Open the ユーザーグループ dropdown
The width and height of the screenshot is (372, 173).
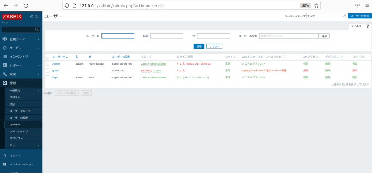click(x=326, y=16)
